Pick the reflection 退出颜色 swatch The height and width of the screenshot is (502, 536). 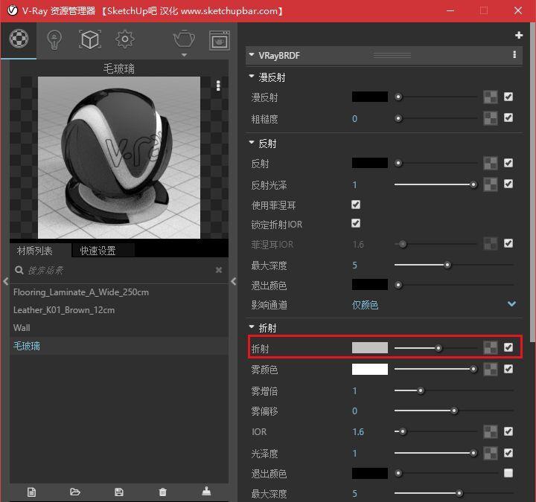(x=370, y=284)
